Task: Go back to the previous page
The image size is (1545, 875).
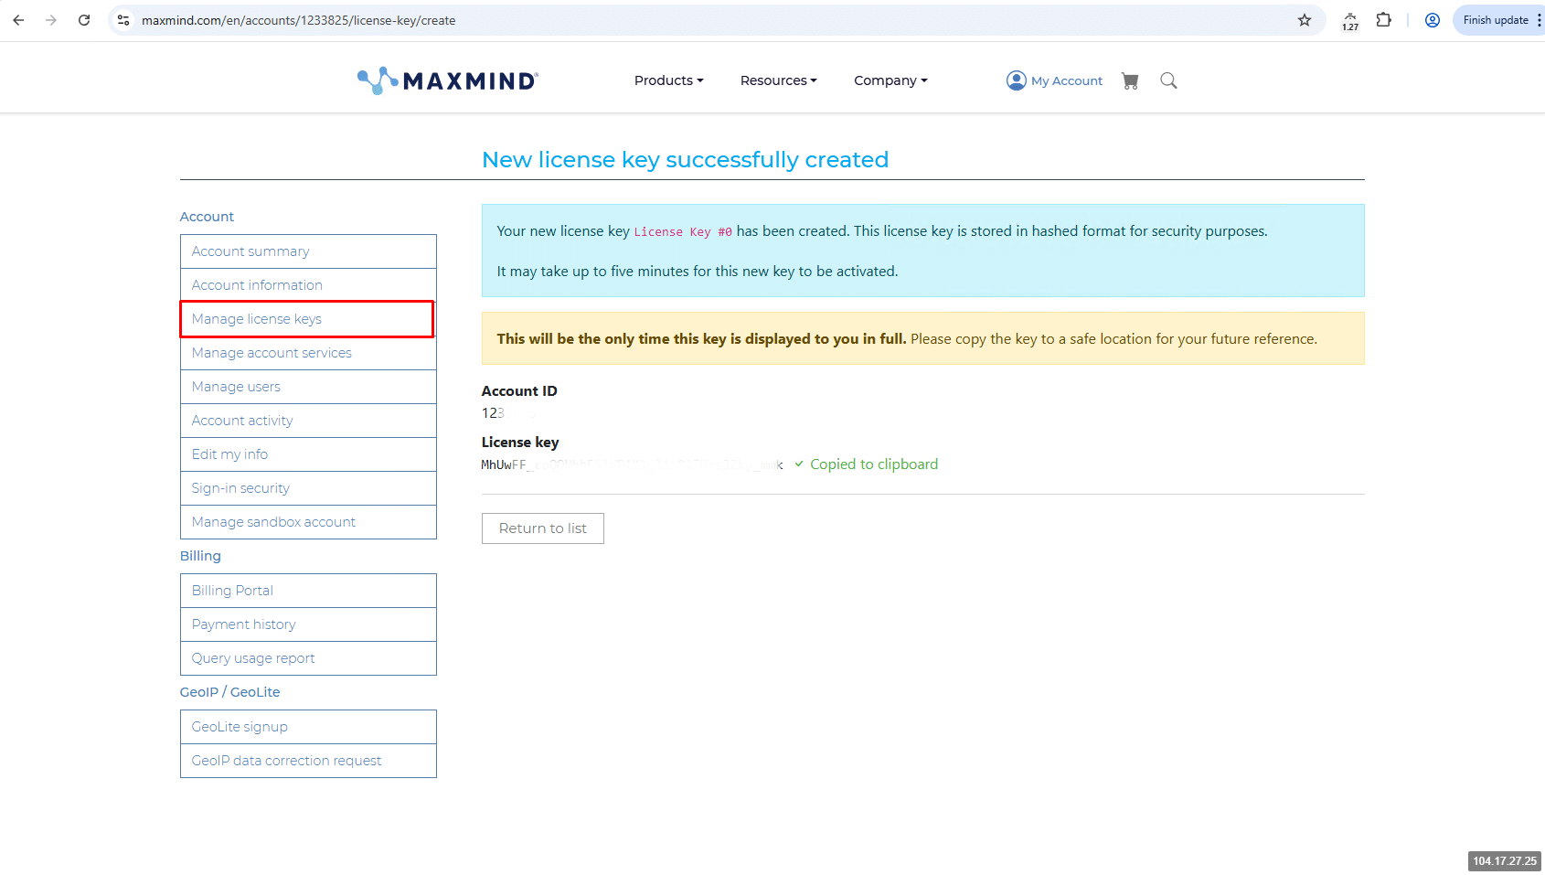Action: [18, 20]
